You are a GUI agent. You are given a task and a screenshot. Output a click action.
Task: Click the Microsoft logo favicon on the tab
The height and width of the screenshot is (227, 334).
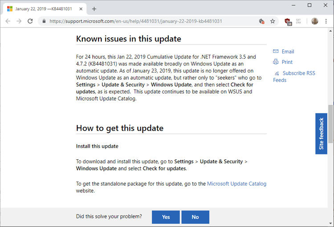click(10, 9)
